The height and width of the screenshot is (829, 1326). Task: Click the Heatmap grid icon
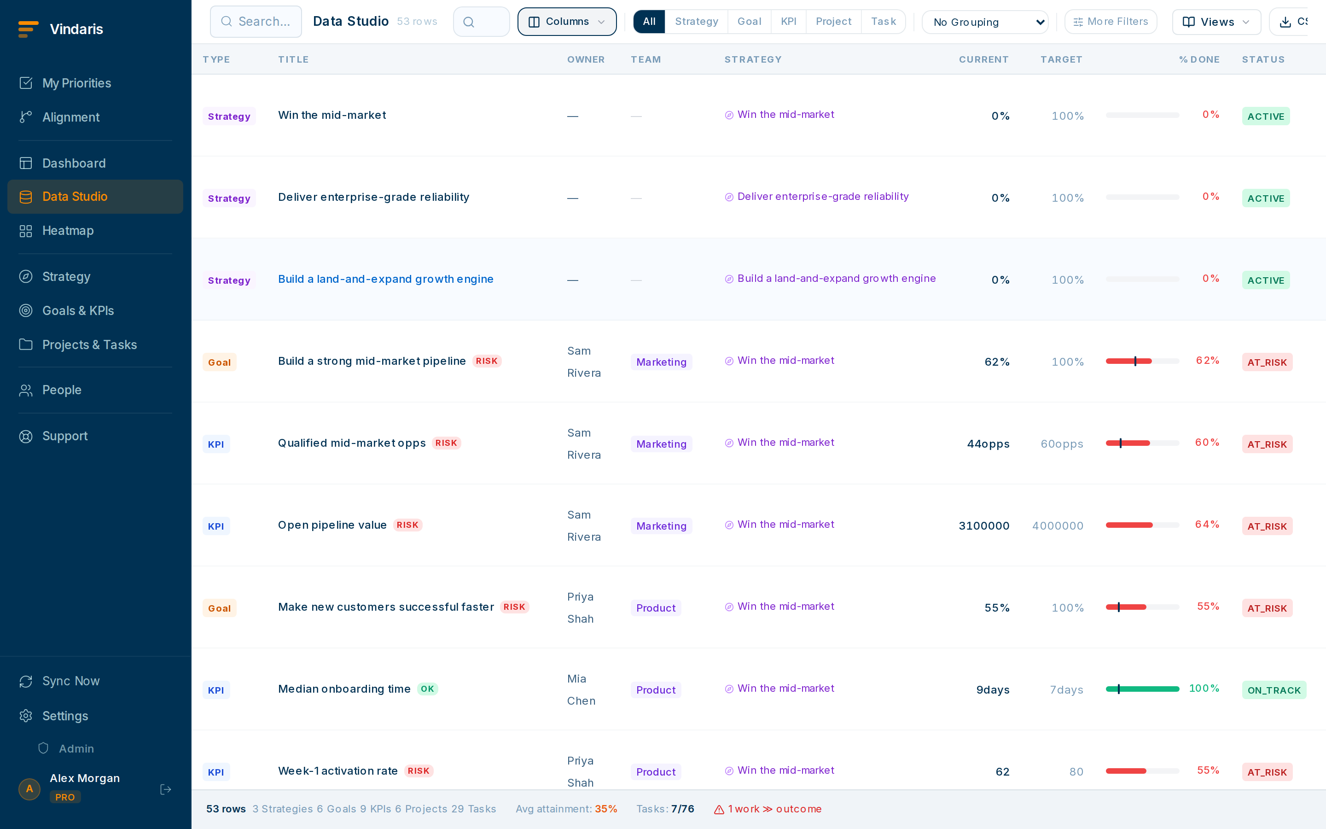[x=26, y=231]
